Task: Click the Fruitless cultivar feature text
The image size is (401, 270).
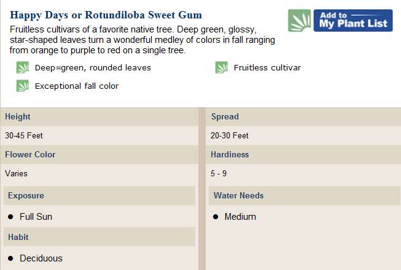Action: (267, 68)
